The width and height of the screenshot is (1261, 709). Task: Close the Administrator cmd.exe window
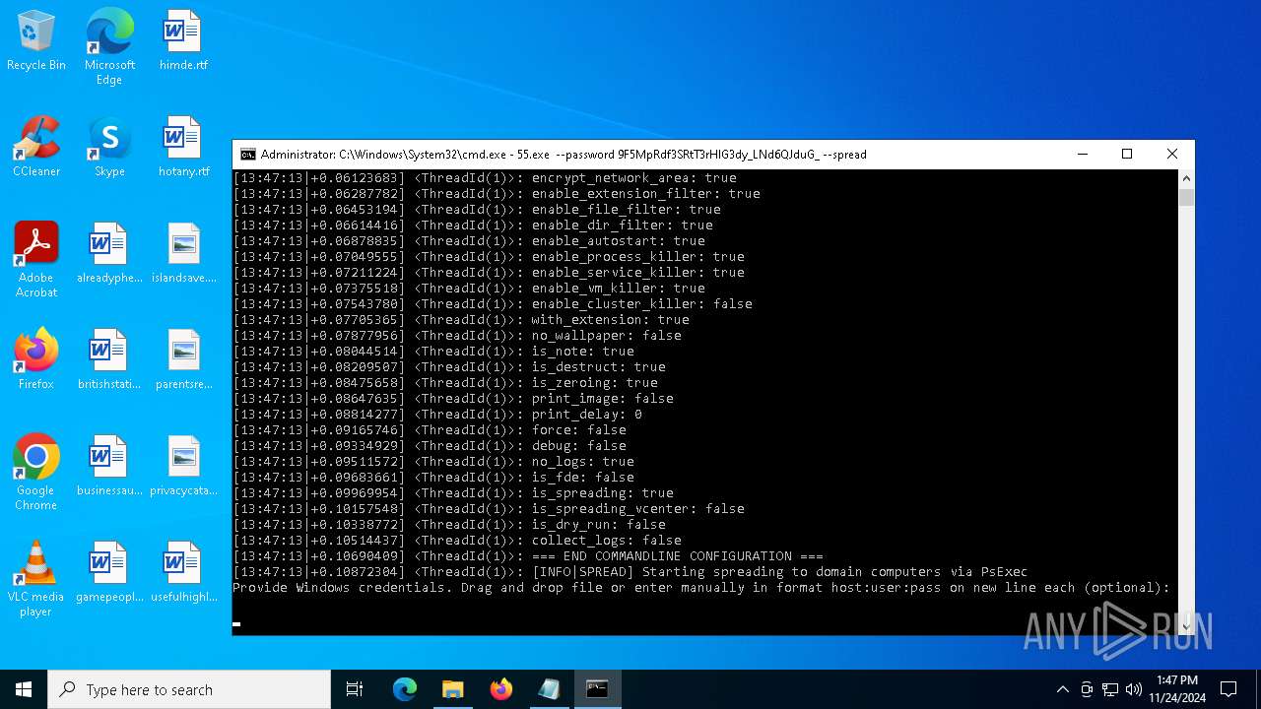coord(1171,155)
